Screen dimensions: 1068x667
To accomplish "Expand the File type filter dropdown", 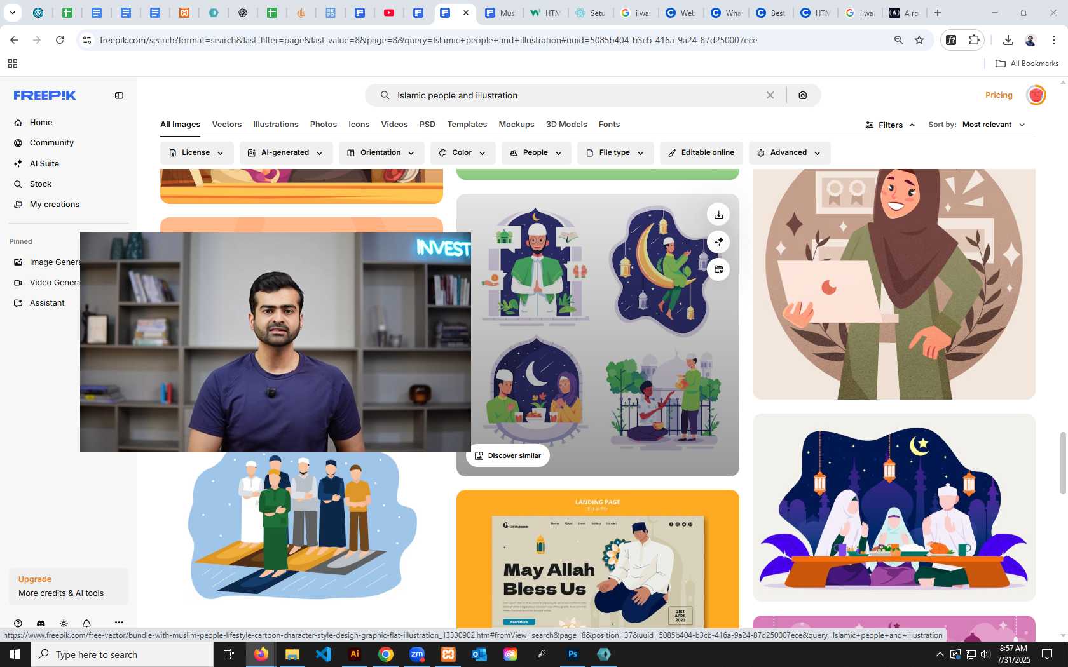I will pyautogui.click(x=615, y=153).
